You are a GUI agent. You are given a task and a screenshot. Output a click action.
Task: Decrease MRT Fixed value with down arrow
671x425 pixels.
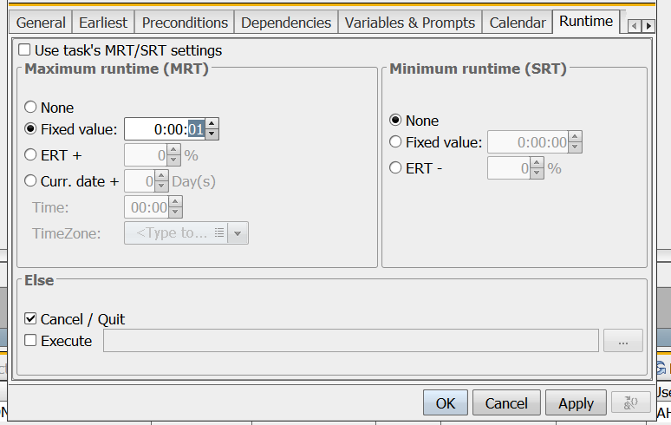click(x=212, y=134)
